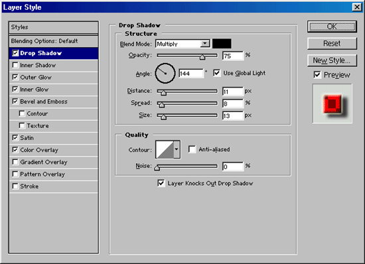365x264 pixels.
Task: Click the Noise slider handle
Action: (157, 168)
